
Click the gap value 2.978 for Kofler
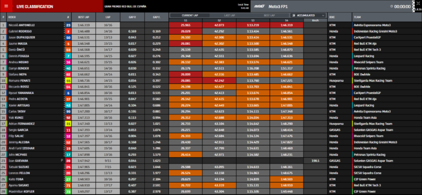[x=157, y=192]
